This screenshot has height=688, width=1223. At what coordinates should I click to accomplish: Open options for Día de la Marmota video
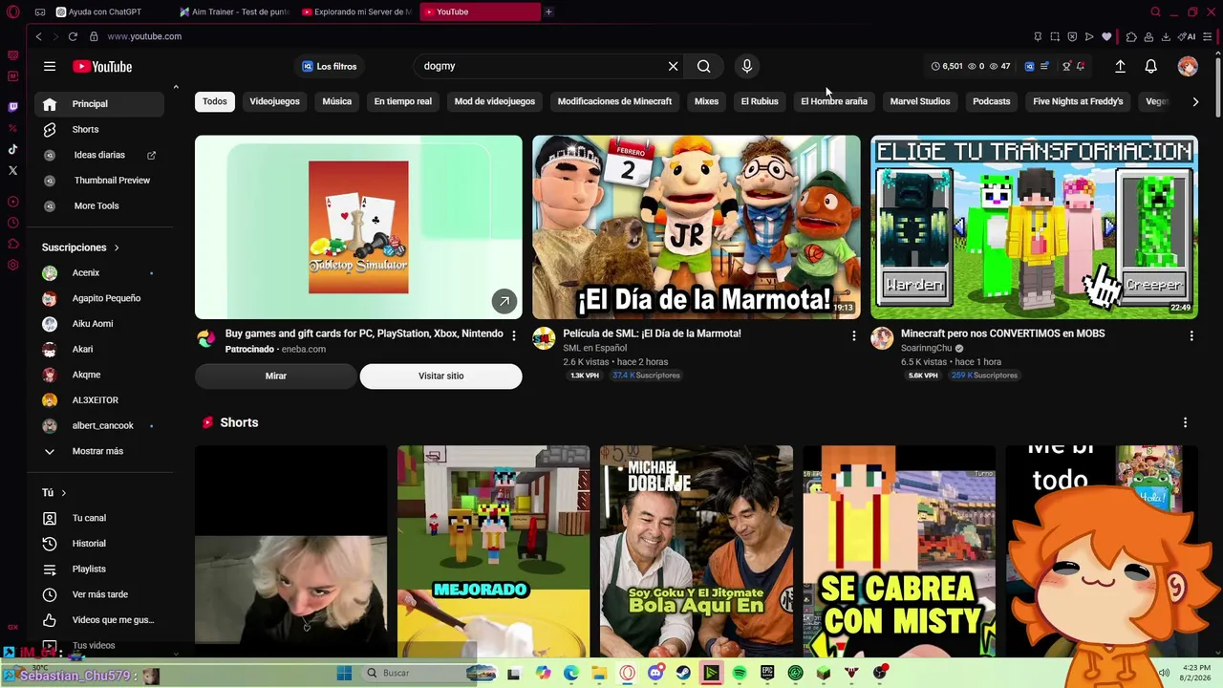854,335
